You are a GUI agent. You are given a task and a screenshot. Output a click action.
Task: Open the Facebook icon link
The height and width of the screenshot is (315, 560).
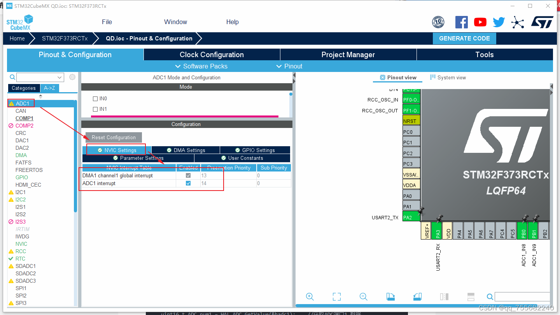[x=461, y=22]
